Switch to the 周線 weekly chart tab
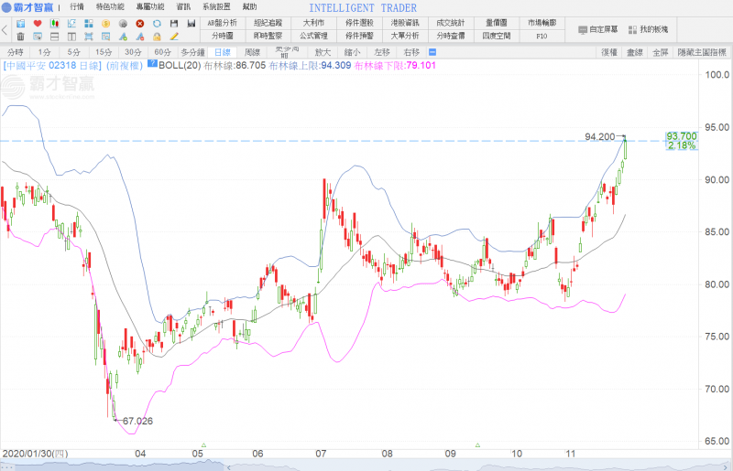This screenshot has height=471, width=733. point(253,52)
